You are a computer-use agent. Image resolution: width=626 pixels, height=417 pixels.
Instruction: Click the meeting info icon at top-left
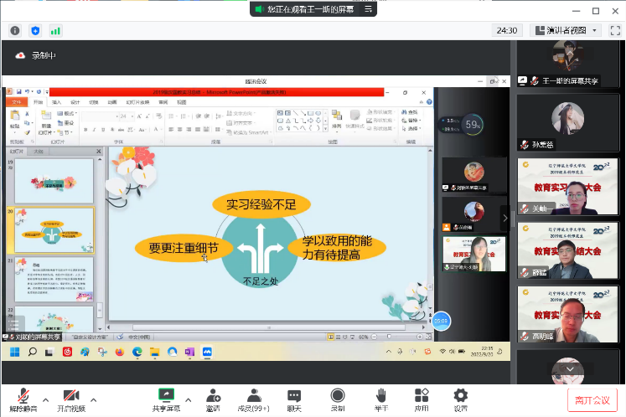tap(15, 30)
